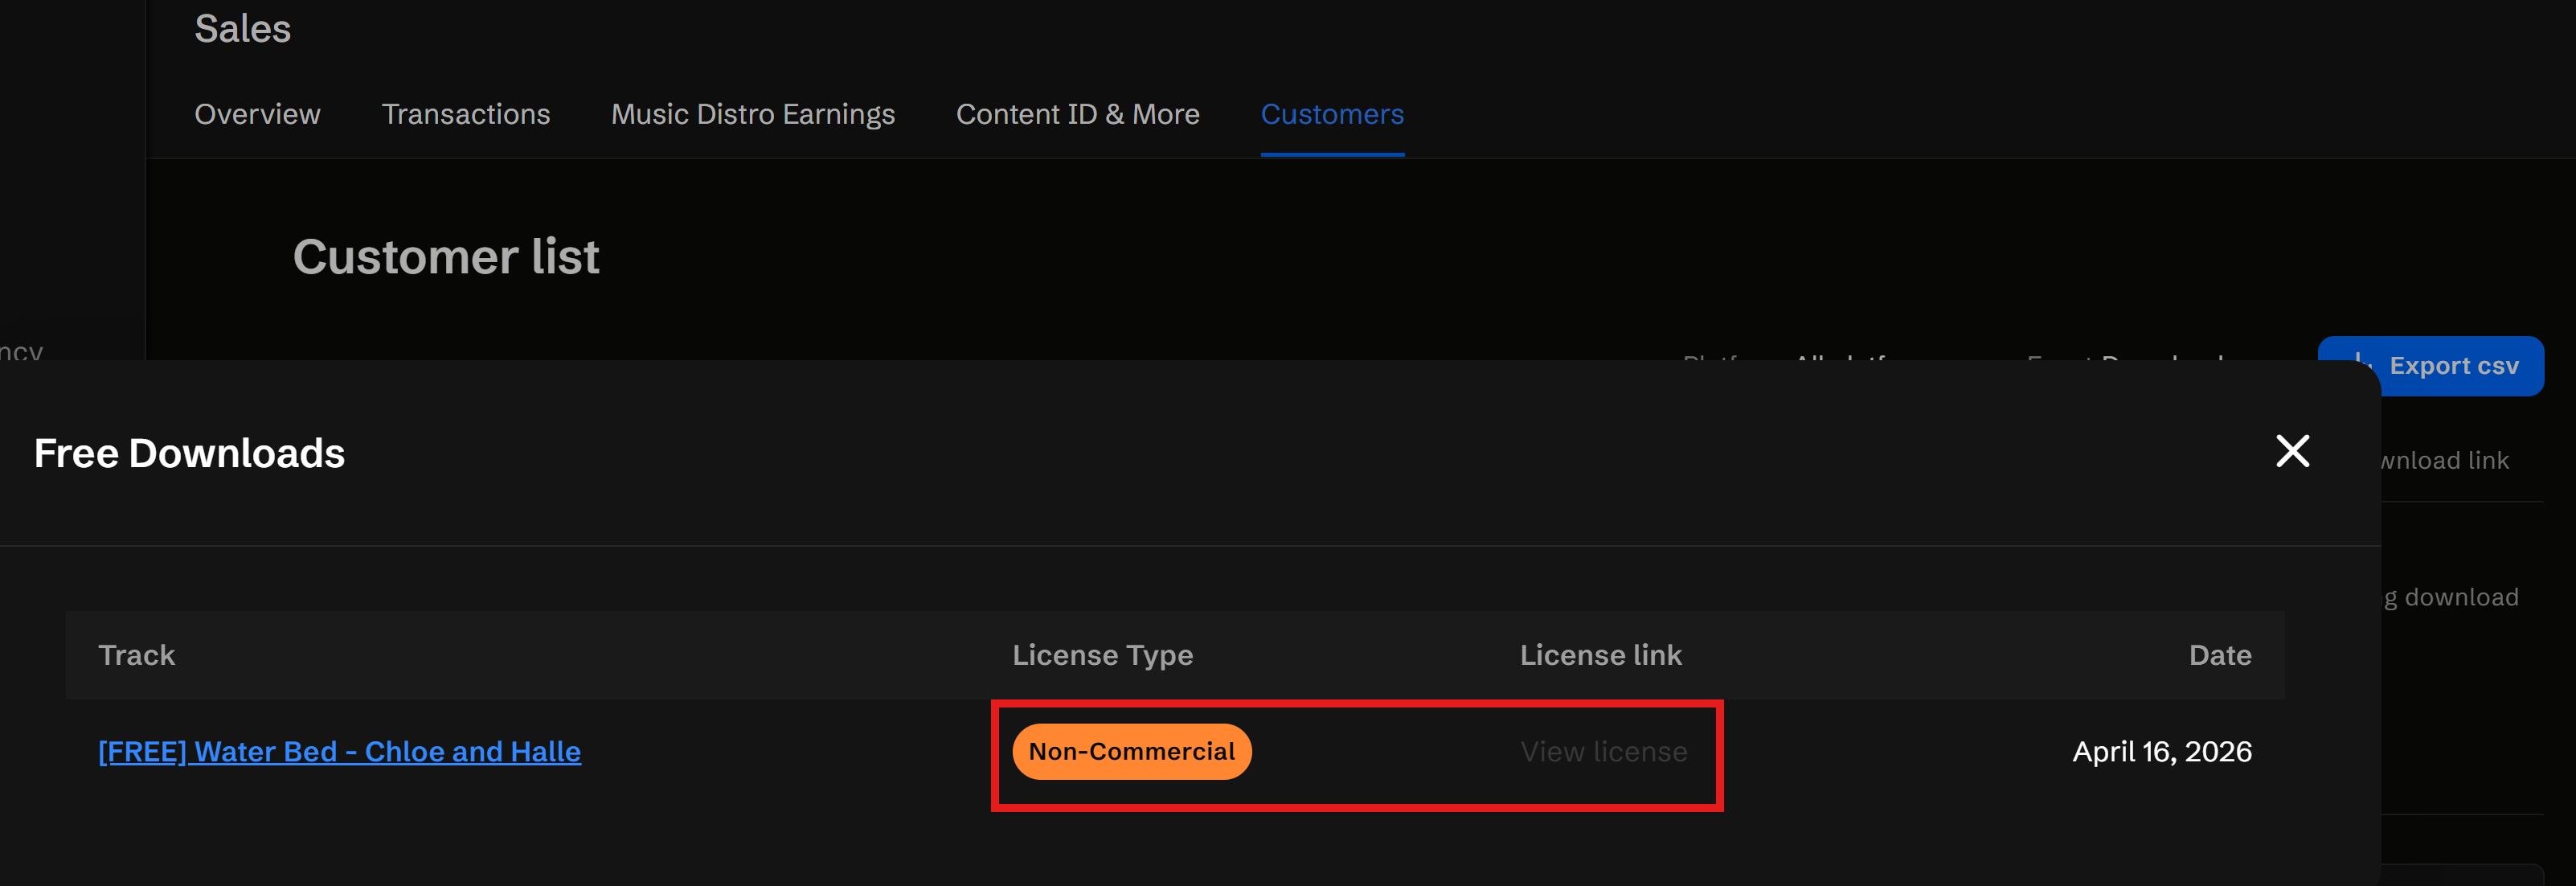Click the Export csv button

coord(2431,366)
